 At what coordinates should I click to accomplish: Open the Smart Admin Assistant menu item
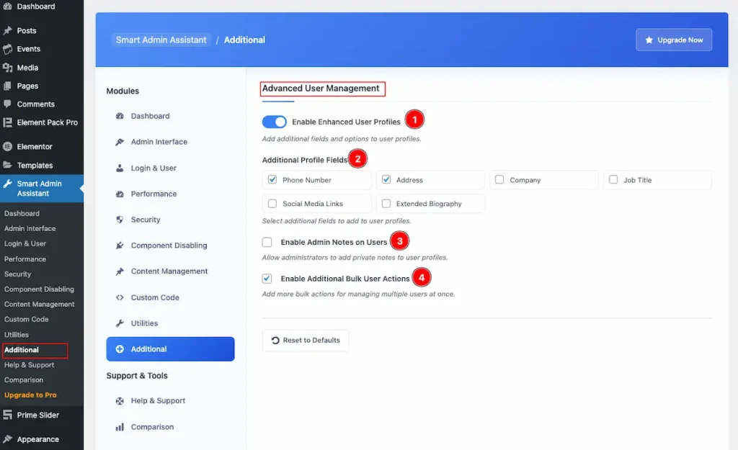pos(41,189)
